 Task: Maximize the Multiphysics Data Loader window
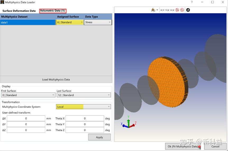[x=212, y=2]
